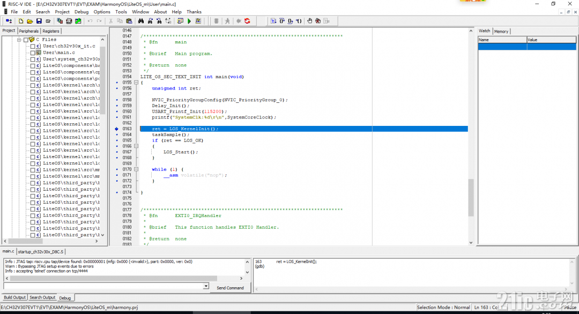Open the startup_ch32v30x_D8C.S editor tab
The height and width of the screenshot is (314, 579).
click(41, 252)
